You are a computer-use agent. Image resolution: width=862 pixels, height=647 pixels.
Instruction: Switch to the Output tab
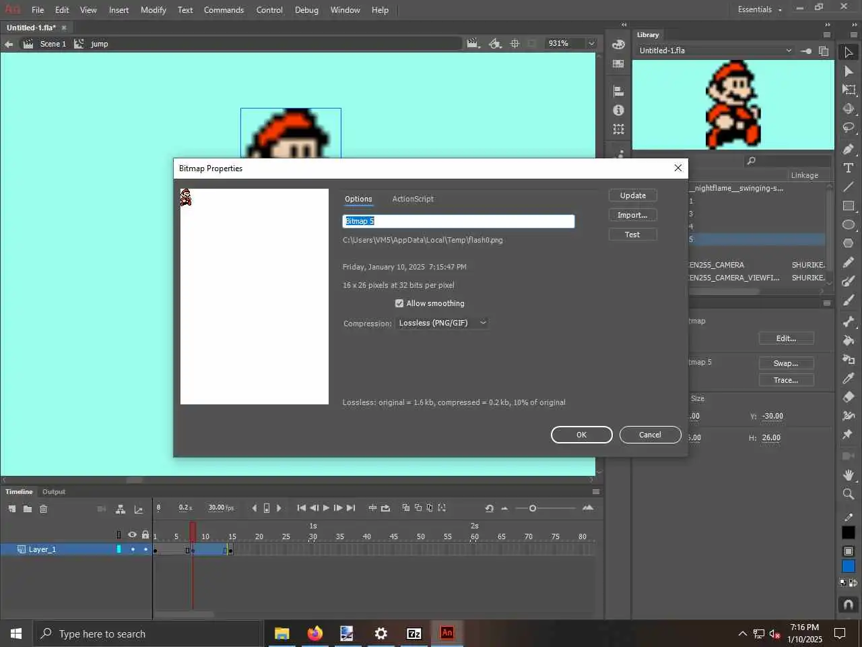(54, 491)
